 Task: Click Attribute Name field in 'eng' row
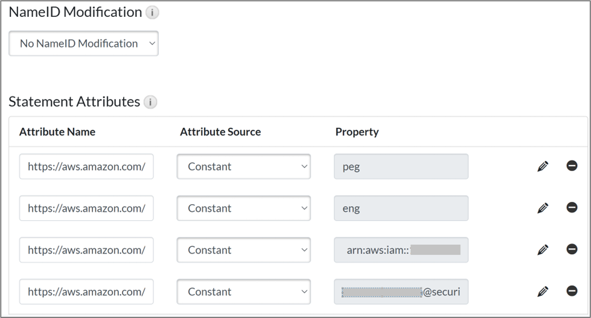coord(86,208)
